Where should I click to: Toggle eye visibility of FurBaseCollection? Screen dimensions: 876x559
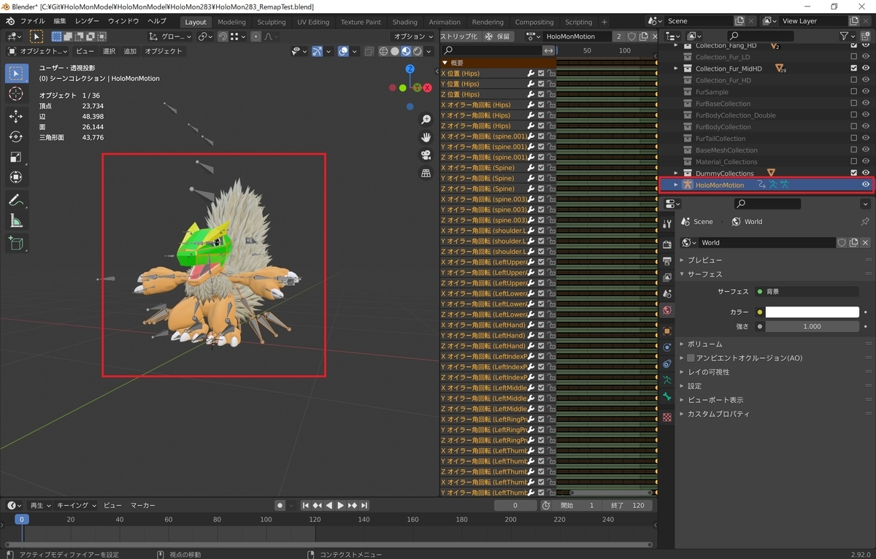pos(866,104)
